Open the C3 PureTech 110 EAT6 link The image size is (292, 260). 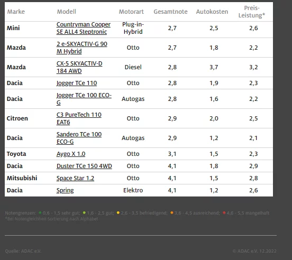tap(79, 118)
